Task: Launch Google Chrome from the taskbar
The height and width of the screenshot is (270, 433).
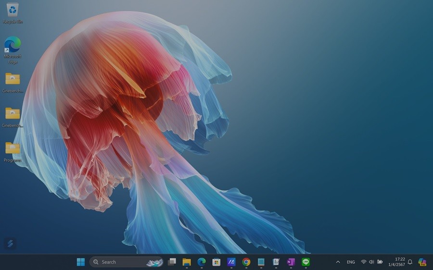Action: (x=246, y=262)
